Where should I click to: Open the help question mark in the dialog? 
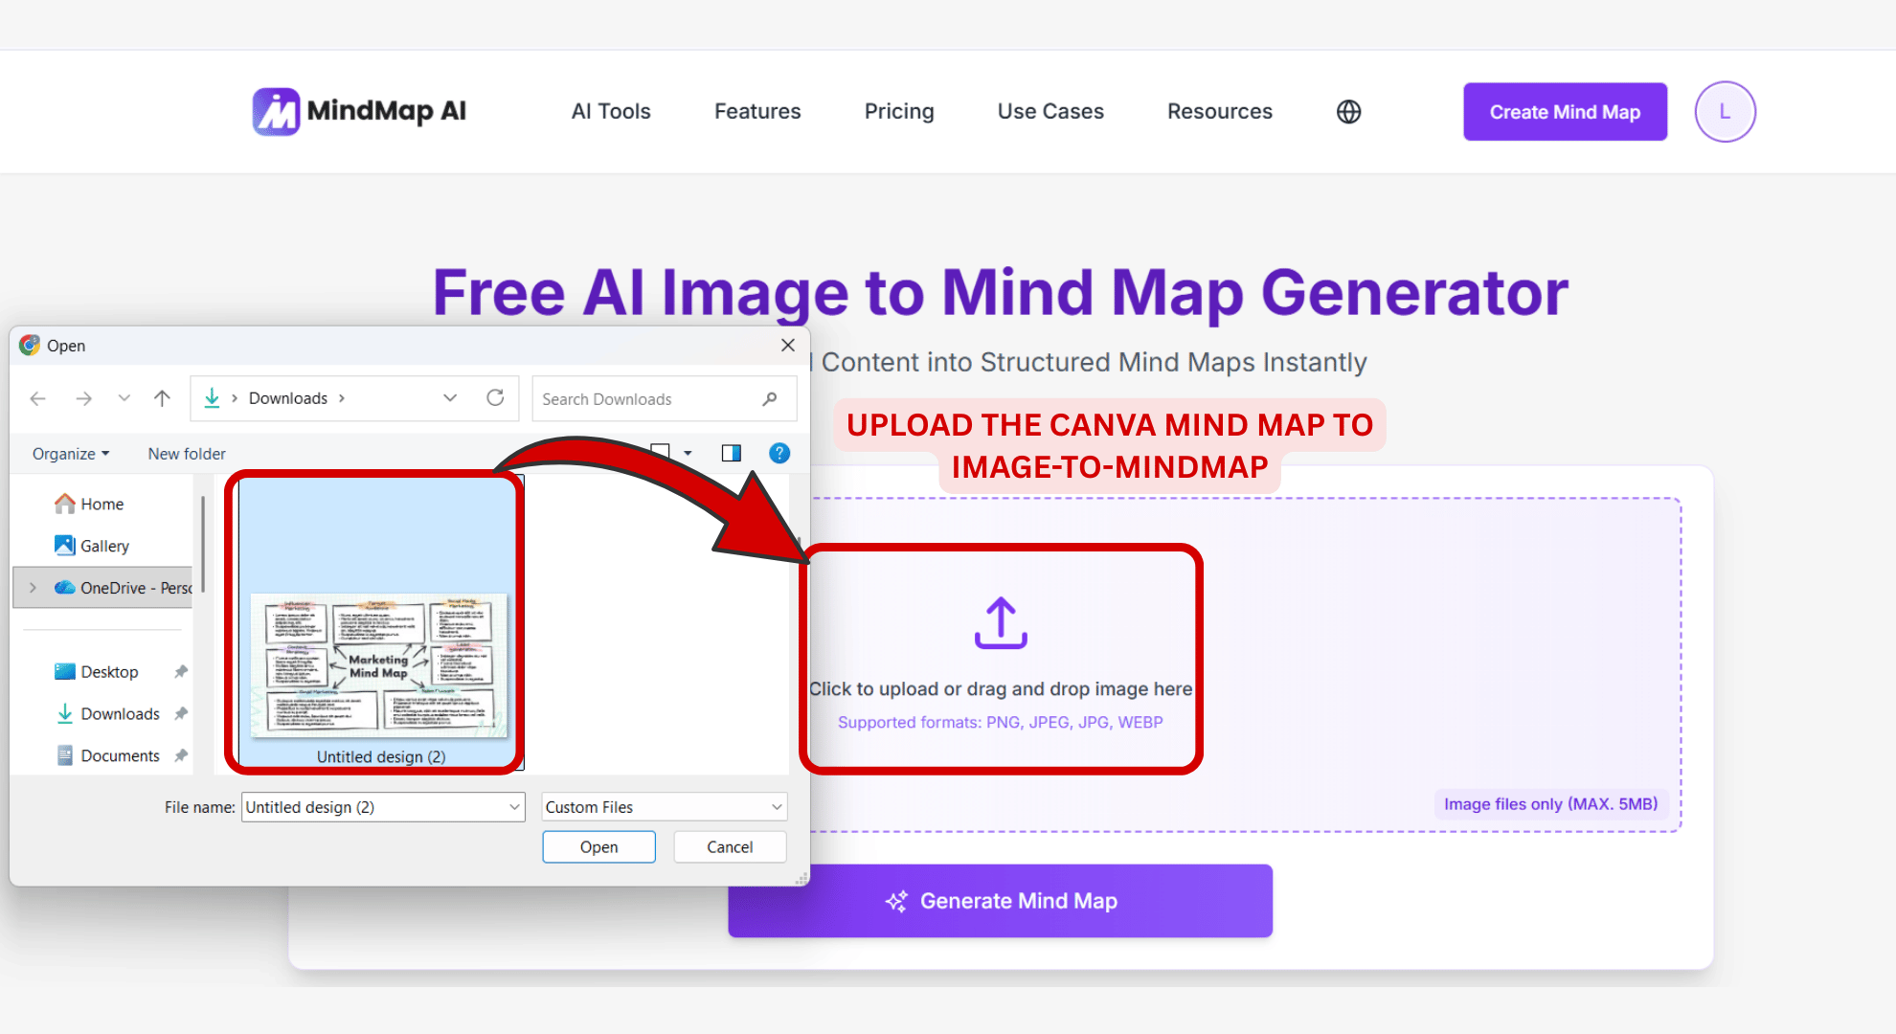779,453
